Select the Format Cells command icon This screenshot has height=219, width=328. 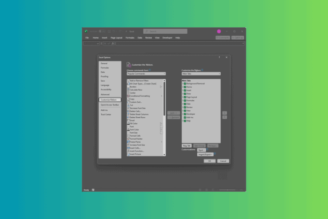[128, 136]
